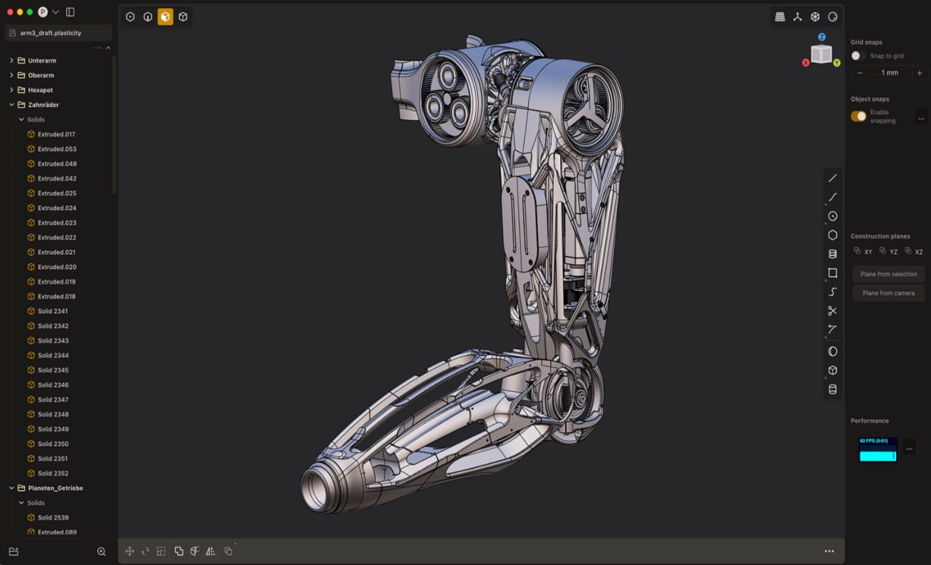This screenshot has width=931, height=565.
Task: Disable the Enable snapping toggle
Action: pyautogui.click(x=858, y=116)
